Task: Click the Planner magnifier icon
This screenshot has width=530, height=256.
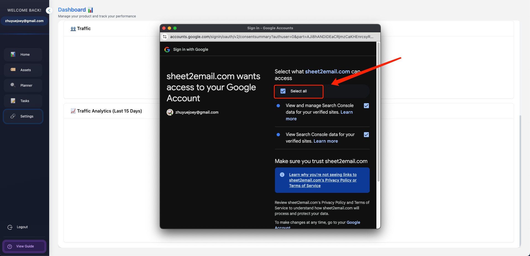Action: point(13,85)
